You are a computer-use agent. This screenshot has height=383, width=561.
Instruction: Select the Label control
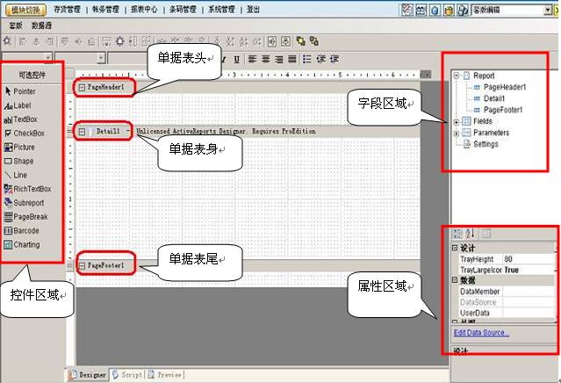26,105
